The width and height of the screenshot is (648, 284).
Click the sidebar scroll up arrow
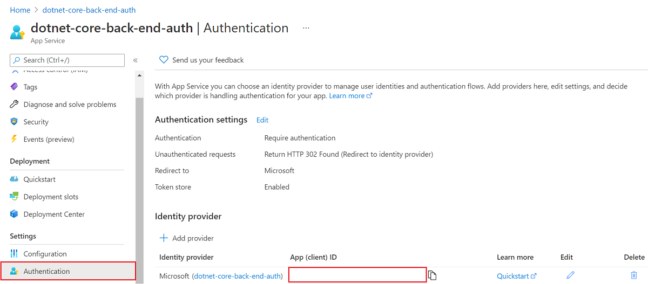(139, 75)
